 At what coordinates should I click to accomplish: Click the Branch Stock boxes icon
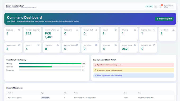pyautogui.click(x=135, y=45)
